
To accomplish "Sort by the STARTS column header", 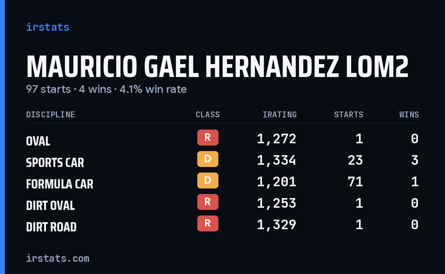I will click(349, 115).
